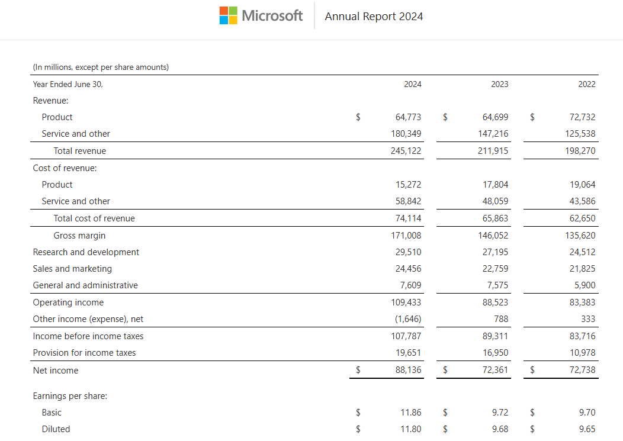Click Total cost of revenue 62,650
The width and height of the screenshot is (623, 441).
(583, 218)
